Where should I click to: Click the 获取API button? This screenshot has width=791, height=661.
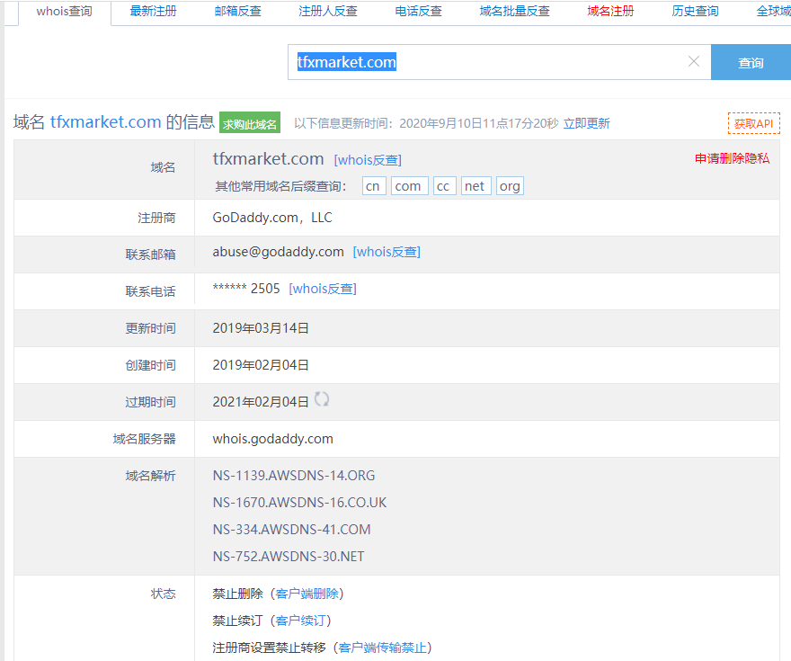click(x=753, y=123)
